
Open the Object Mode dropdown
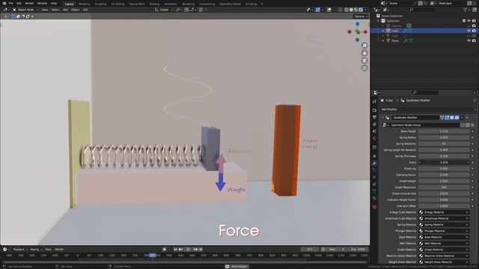coord(25,10)
